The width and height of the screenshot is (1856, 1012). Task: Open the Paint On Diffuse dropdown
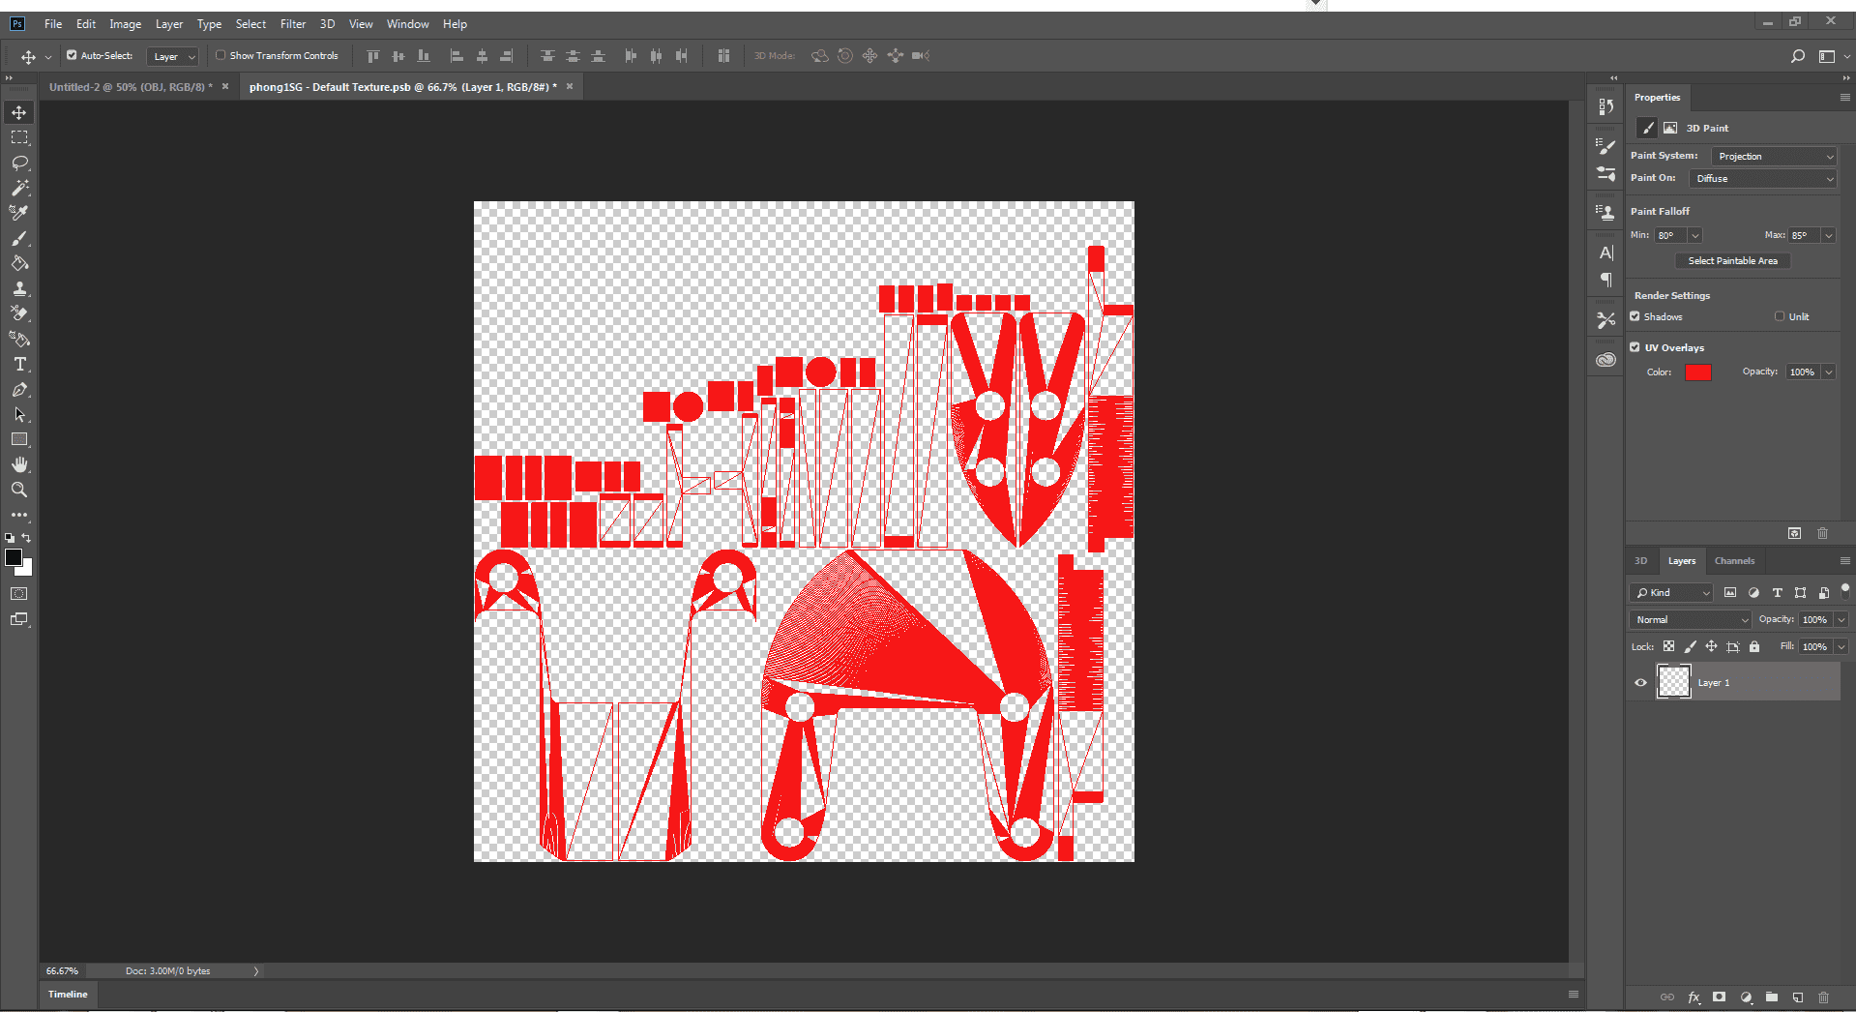click(1762, 178)
